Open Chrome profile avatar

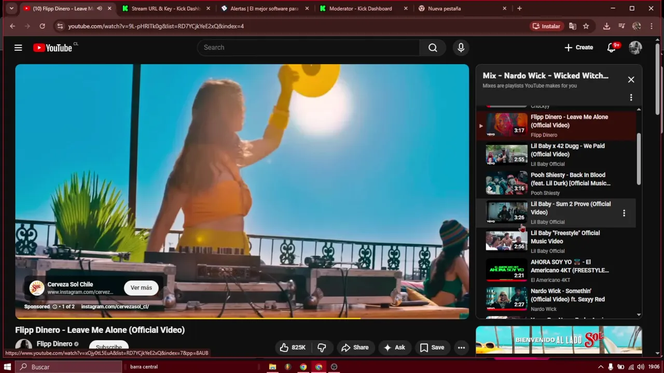[x=637, y=26]
